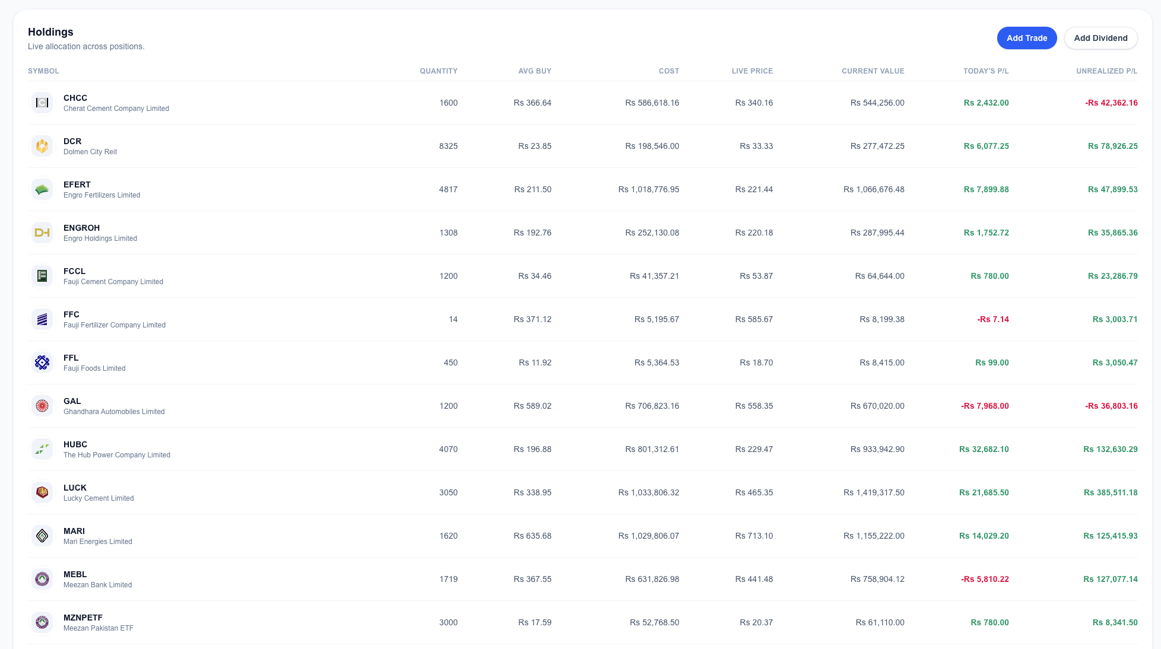1161x649 pixels.
Task: Sort by the Unrealized P/L column header
Action: coord(1106,71)
